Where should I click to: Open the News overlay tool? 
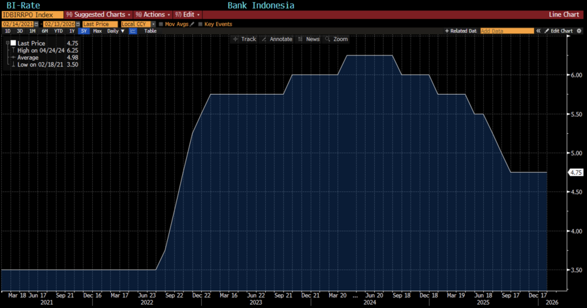tap(309, 39)
